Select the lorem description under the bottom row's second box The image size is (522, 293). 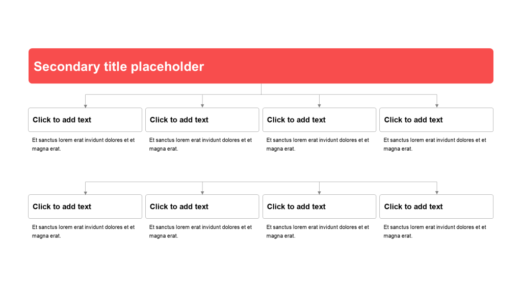(200, 231)
